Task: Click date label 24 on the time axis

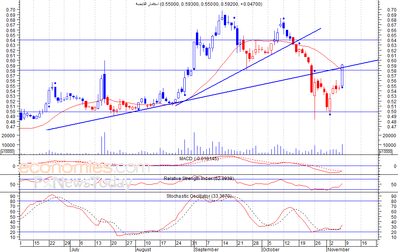Action: click(x=179, y=243)
